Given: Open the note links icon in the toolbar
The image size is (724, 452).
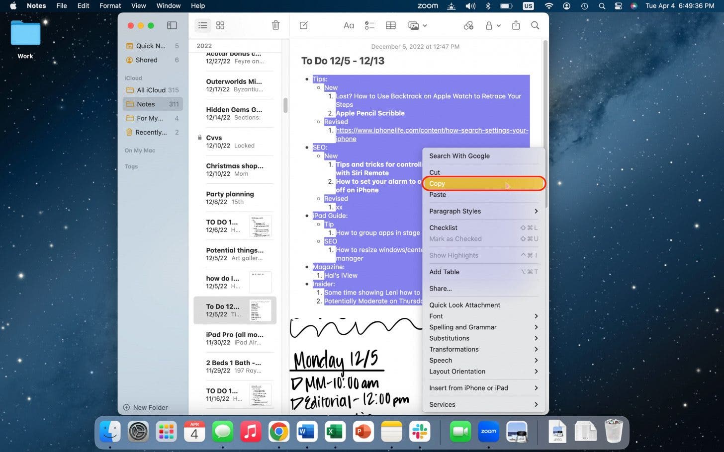Looking at the screenshot, I should click(x=469, y=25).
